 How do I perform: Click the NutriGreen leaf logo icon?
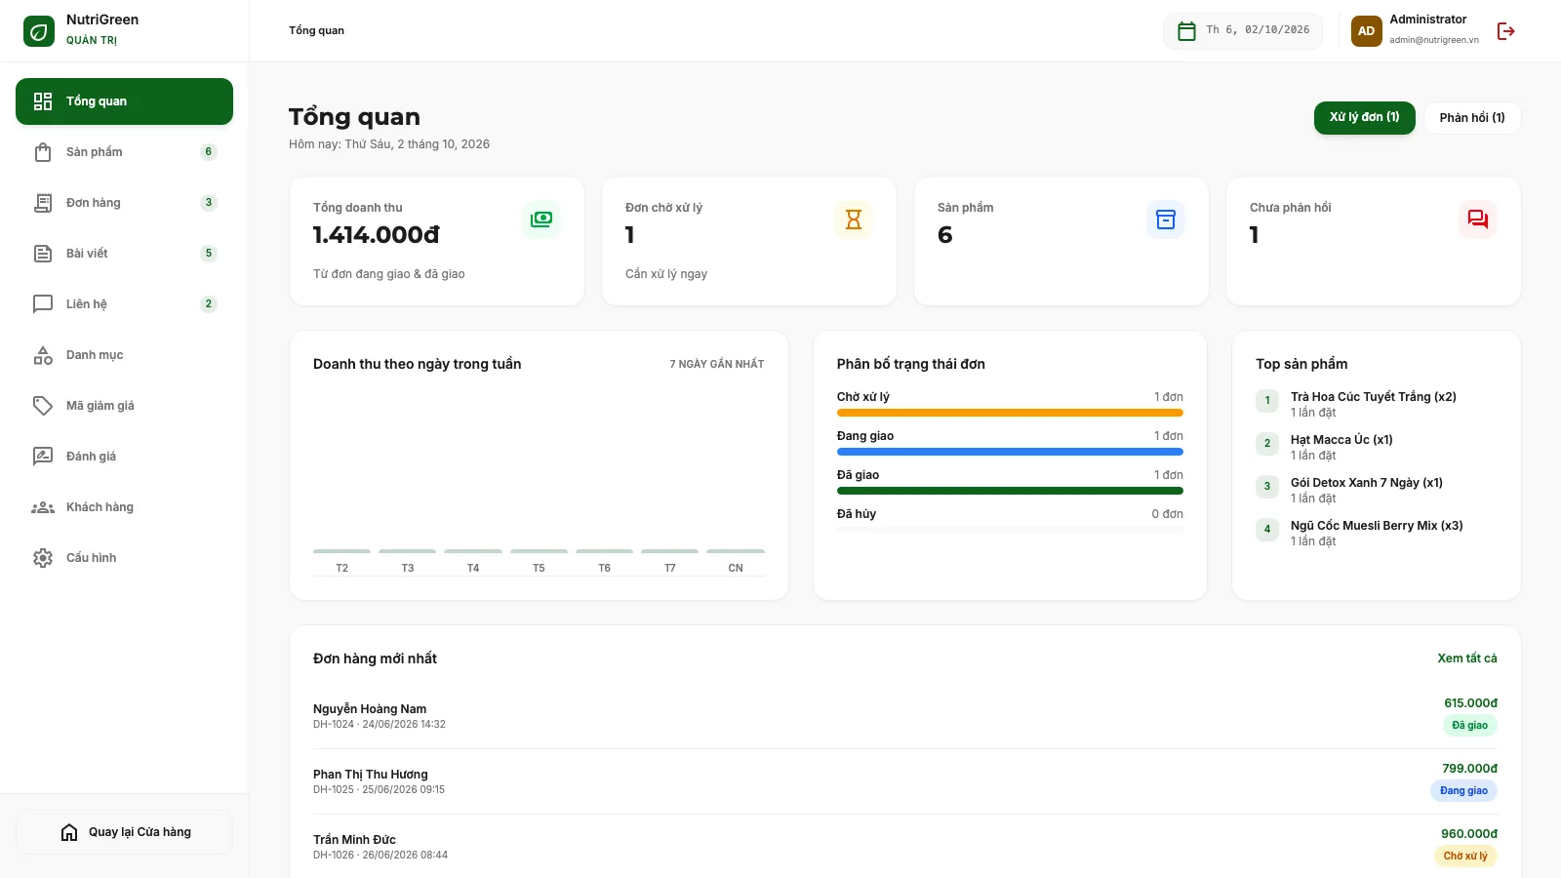[x=39, y=31]
